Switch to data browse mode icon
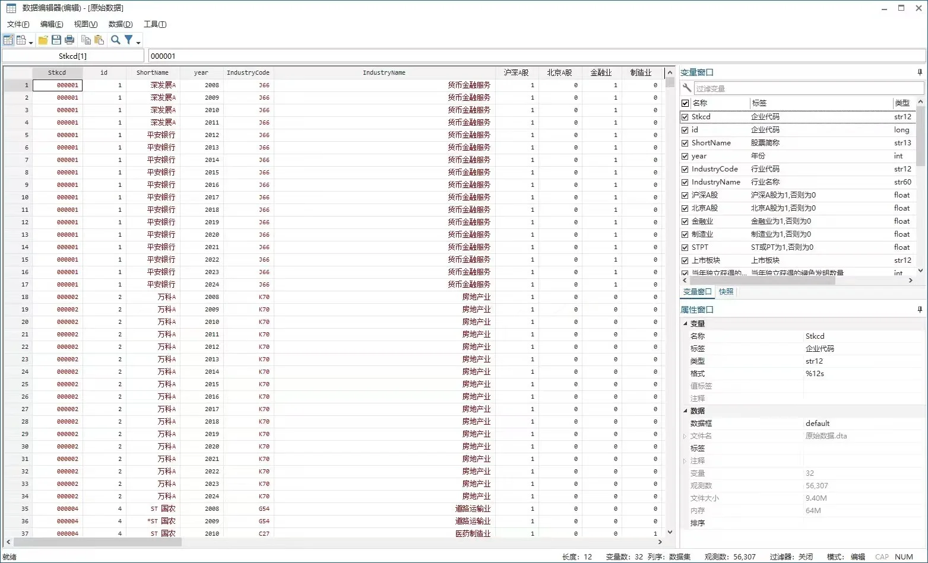 (x=21, y=40)
